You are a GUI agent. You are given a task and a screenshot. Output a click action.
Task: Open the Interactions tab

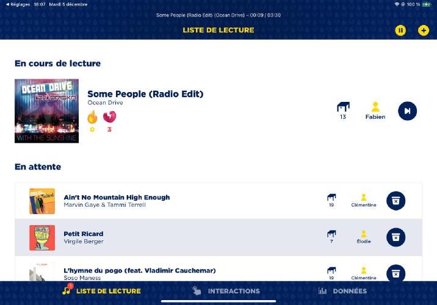(226, 291)
